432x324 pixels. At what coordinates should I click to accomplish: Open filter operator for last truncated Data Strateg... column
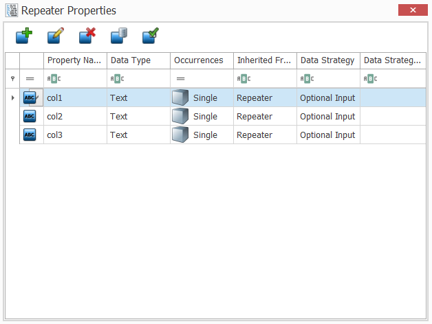click(x=370, y=79)
